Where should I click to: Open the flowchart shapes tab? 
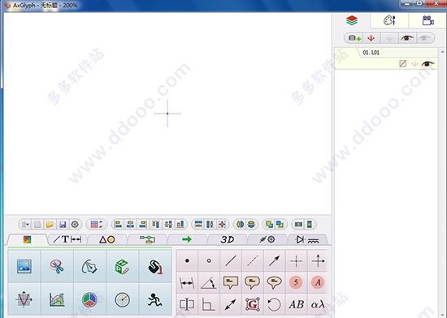click(x=147, y=239)
